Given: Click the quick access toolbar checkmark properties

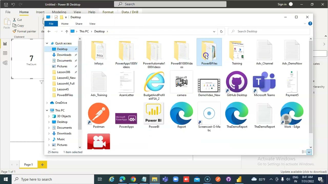Looking at the screenshot, I should coord(56,17).
